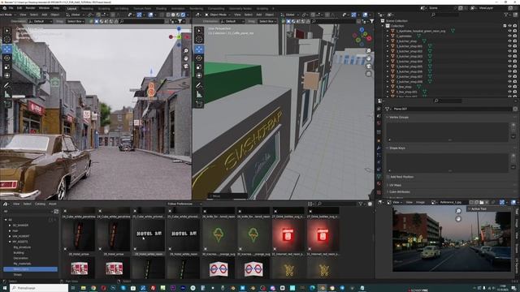Switch to the Layout workspace tab

[x=71, y=9]
